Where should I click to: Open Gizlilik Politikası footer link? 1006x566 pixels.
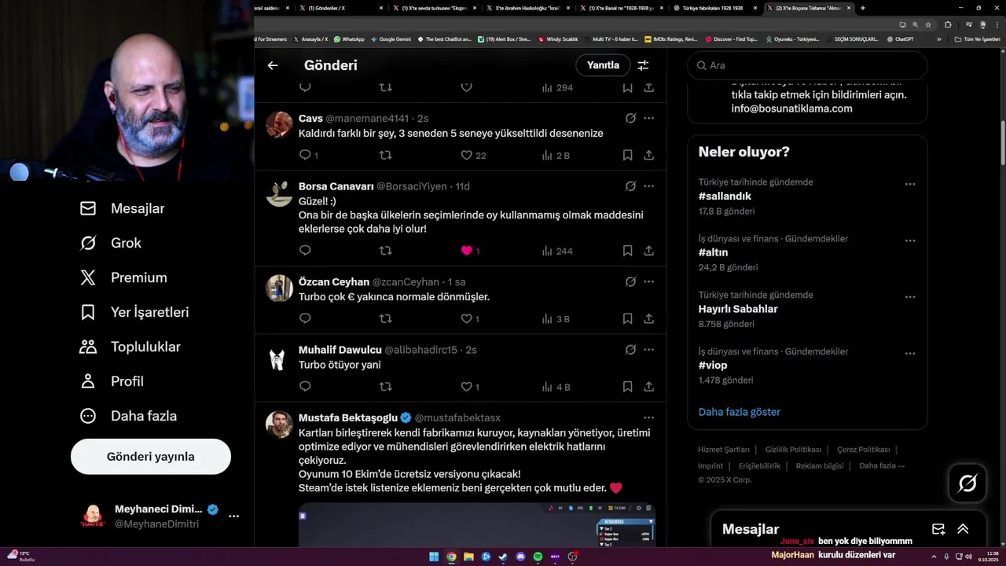pyautogui.click(x=793, y=450)
